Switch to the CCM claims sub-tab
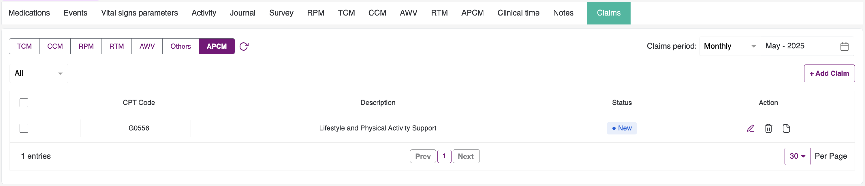Image resolution: width=865 pixels, height=186 pixels. tap(55, 46)
